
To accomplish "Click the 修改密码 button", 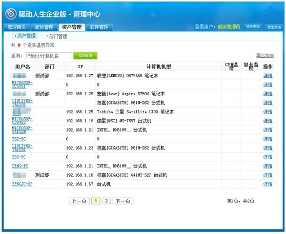I will 253,27.
